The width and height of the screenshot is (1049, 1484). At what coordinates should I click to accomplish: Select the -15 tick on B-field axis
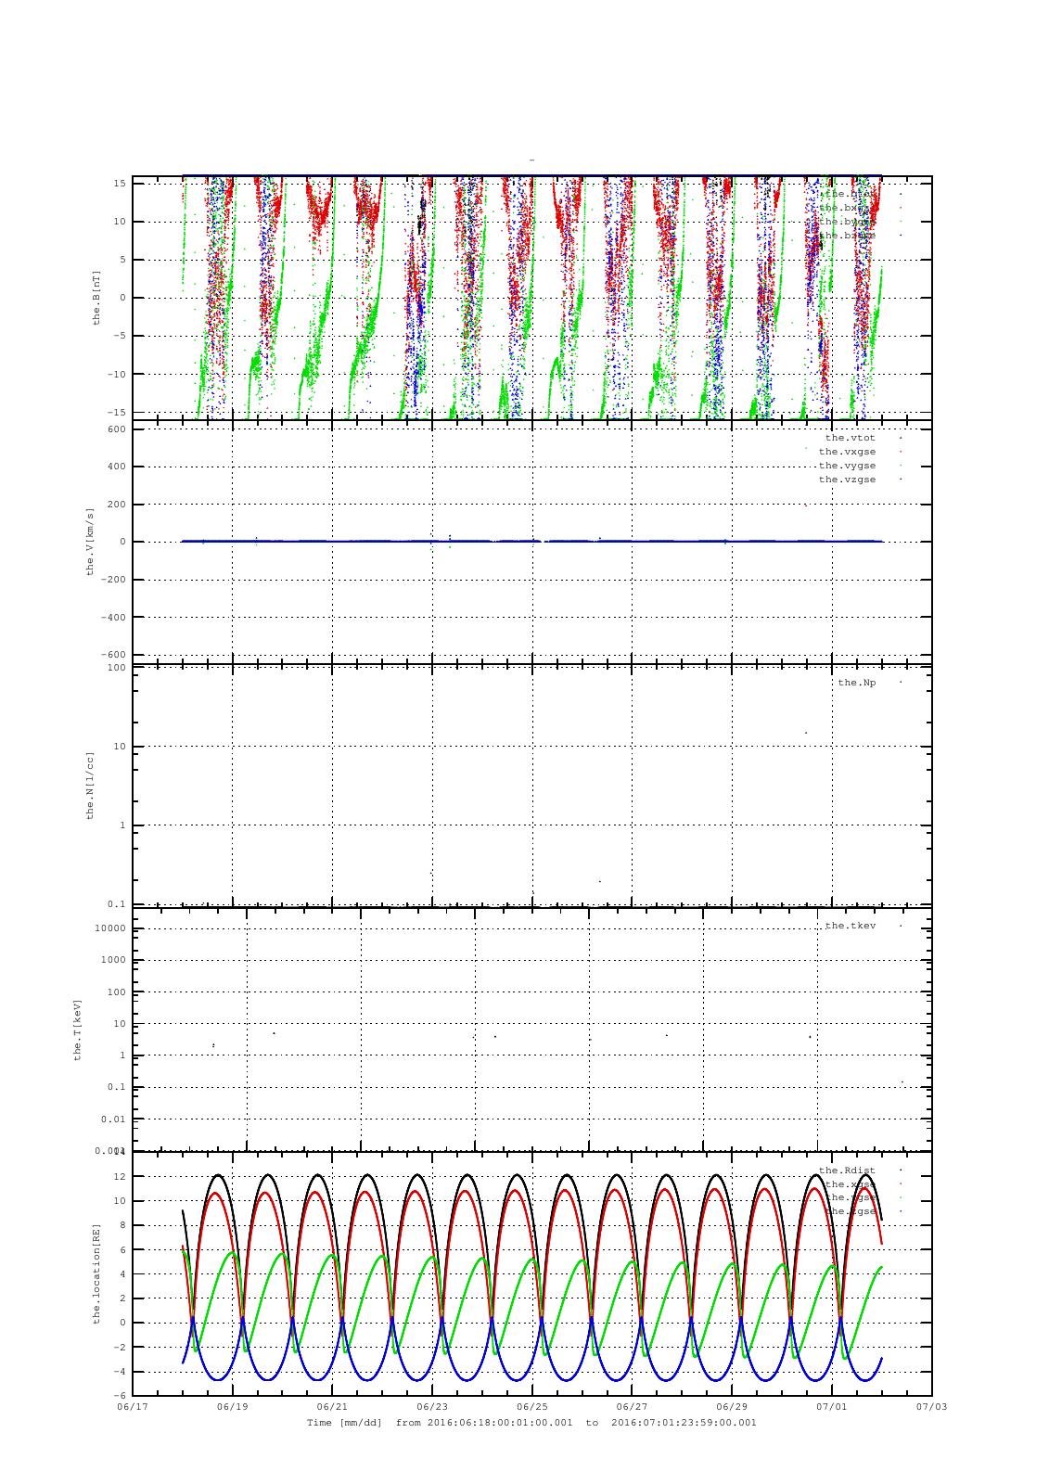coord(117,412)
